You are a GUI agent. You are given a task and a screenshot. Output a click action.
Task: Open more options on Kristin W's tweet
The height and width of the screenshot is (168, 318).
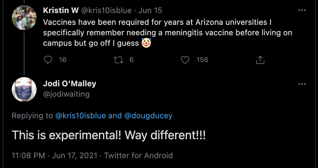[x=302, y=10]
